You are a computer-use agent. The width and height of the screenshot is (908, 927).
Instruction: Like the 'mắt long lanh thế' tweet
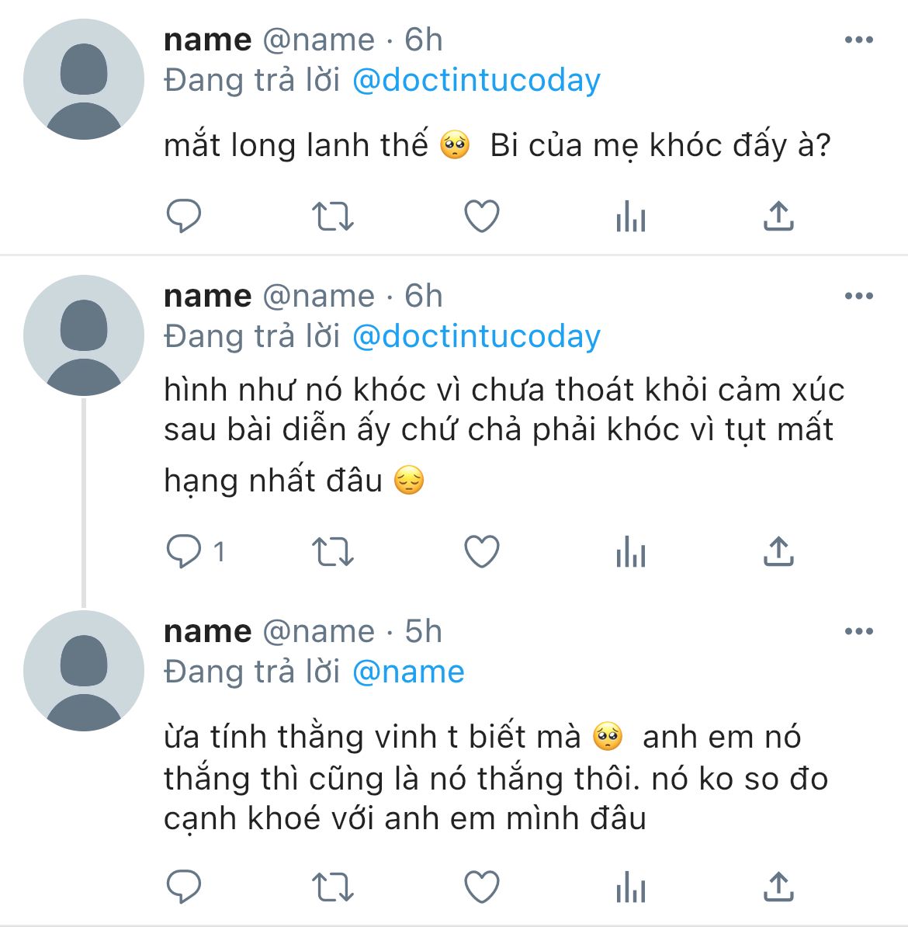click(x=481, y=217)
